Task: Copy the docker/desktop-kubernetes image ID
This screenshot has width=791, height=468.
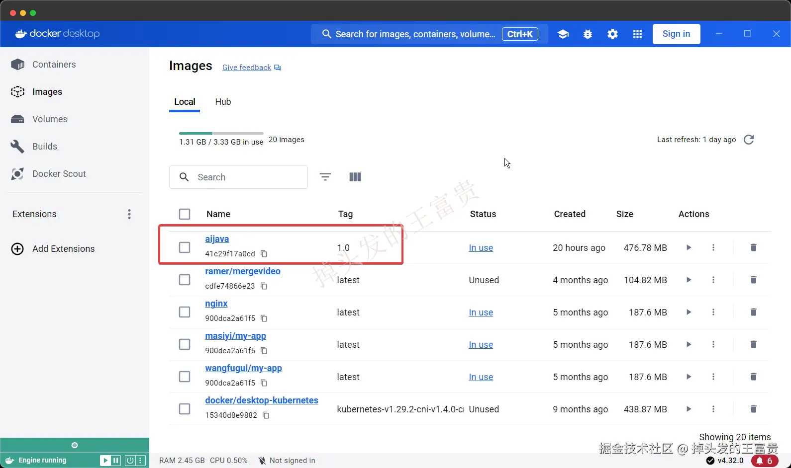Action: click(x=266, y=415)
